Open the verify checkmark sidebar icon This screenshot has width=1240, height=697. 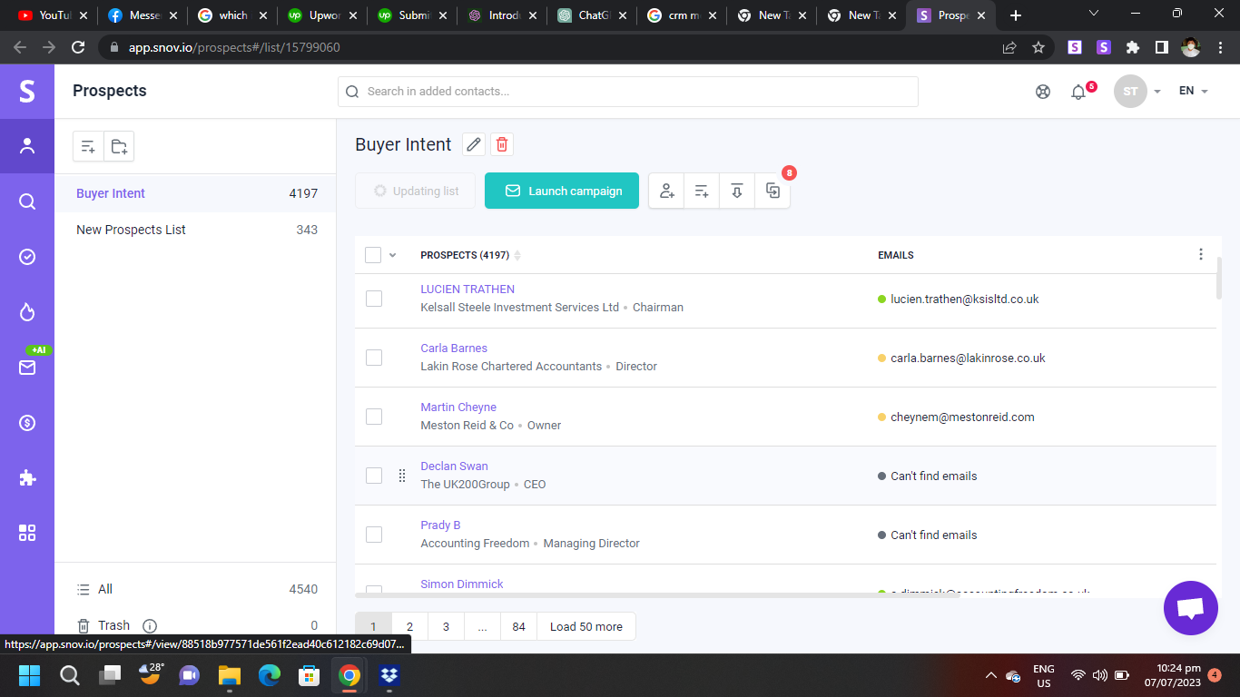click(x=27, y=257)
